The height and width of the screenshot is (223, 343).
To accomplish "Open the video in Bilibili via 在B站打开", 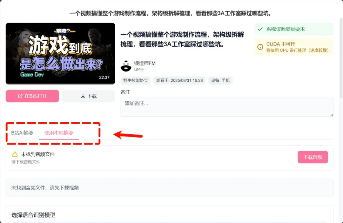I will coord(32,96).
